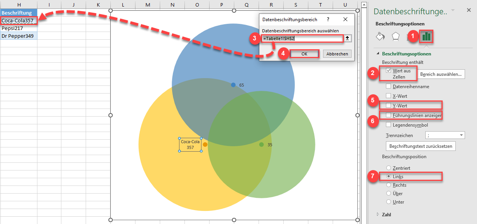Toggle the Wert aus Zellen checkbox
Screen dimensions: 477x224
pos(389,70)
